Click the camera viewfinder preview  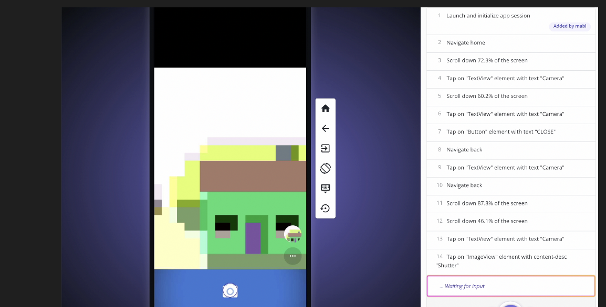pos(230,168)
